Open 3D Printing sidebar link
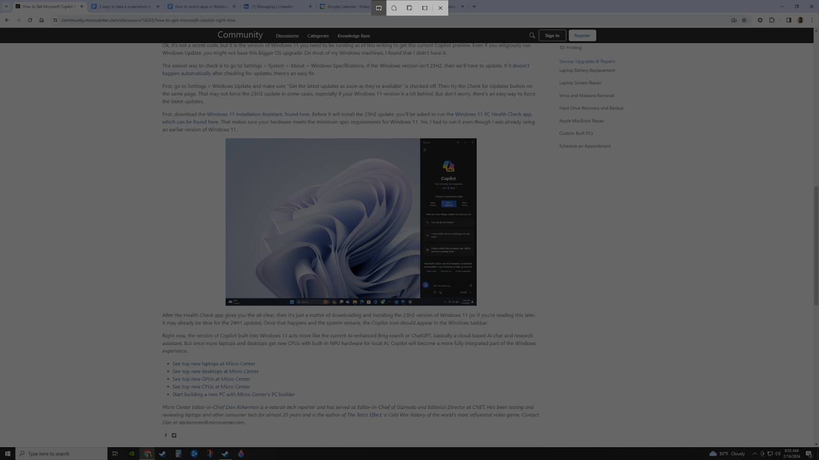The width and height of the screenshot is (819, 460). (x=570, y=48)
